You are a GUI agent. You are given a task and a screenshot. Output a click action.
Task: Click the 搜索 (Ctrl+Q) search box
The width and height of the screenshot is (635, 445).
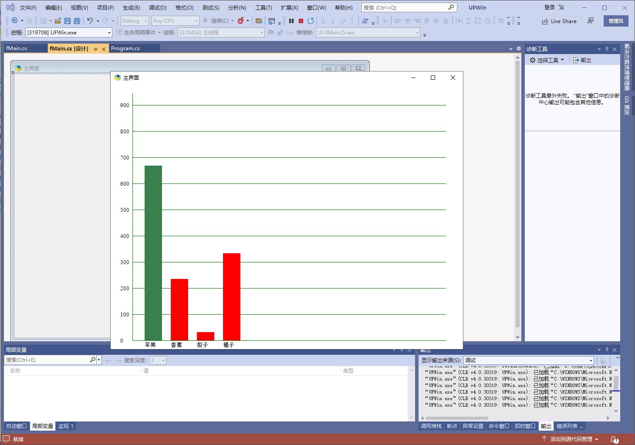(405, 8)
